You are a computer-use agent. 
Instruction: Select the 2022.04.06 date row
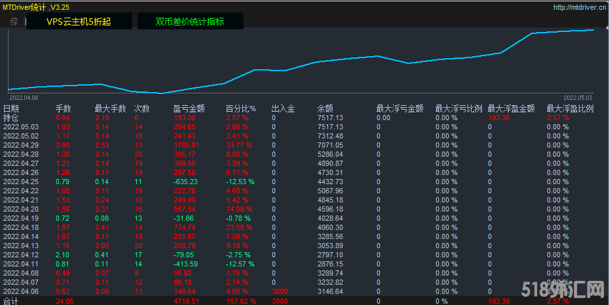pos(21,291)
